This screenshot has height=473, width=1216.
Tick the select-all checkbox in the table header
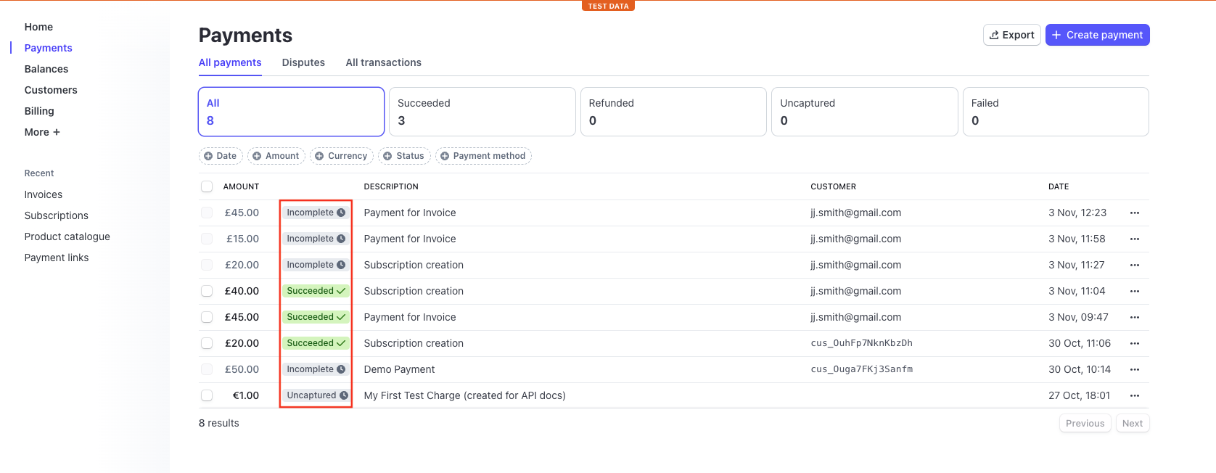click(x=207, y=186)
